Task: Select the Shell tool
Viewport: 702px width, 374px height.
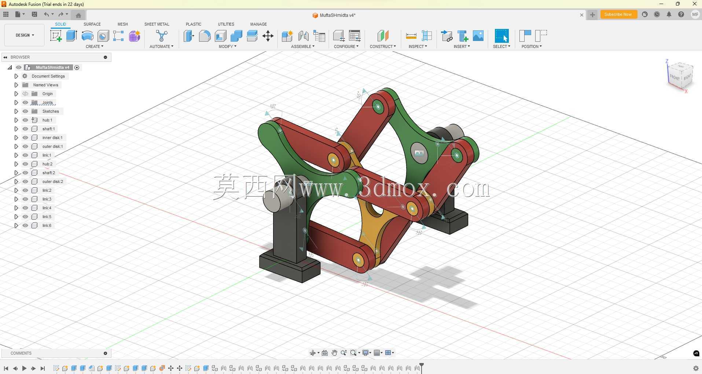Action: [x=220, y=36]
